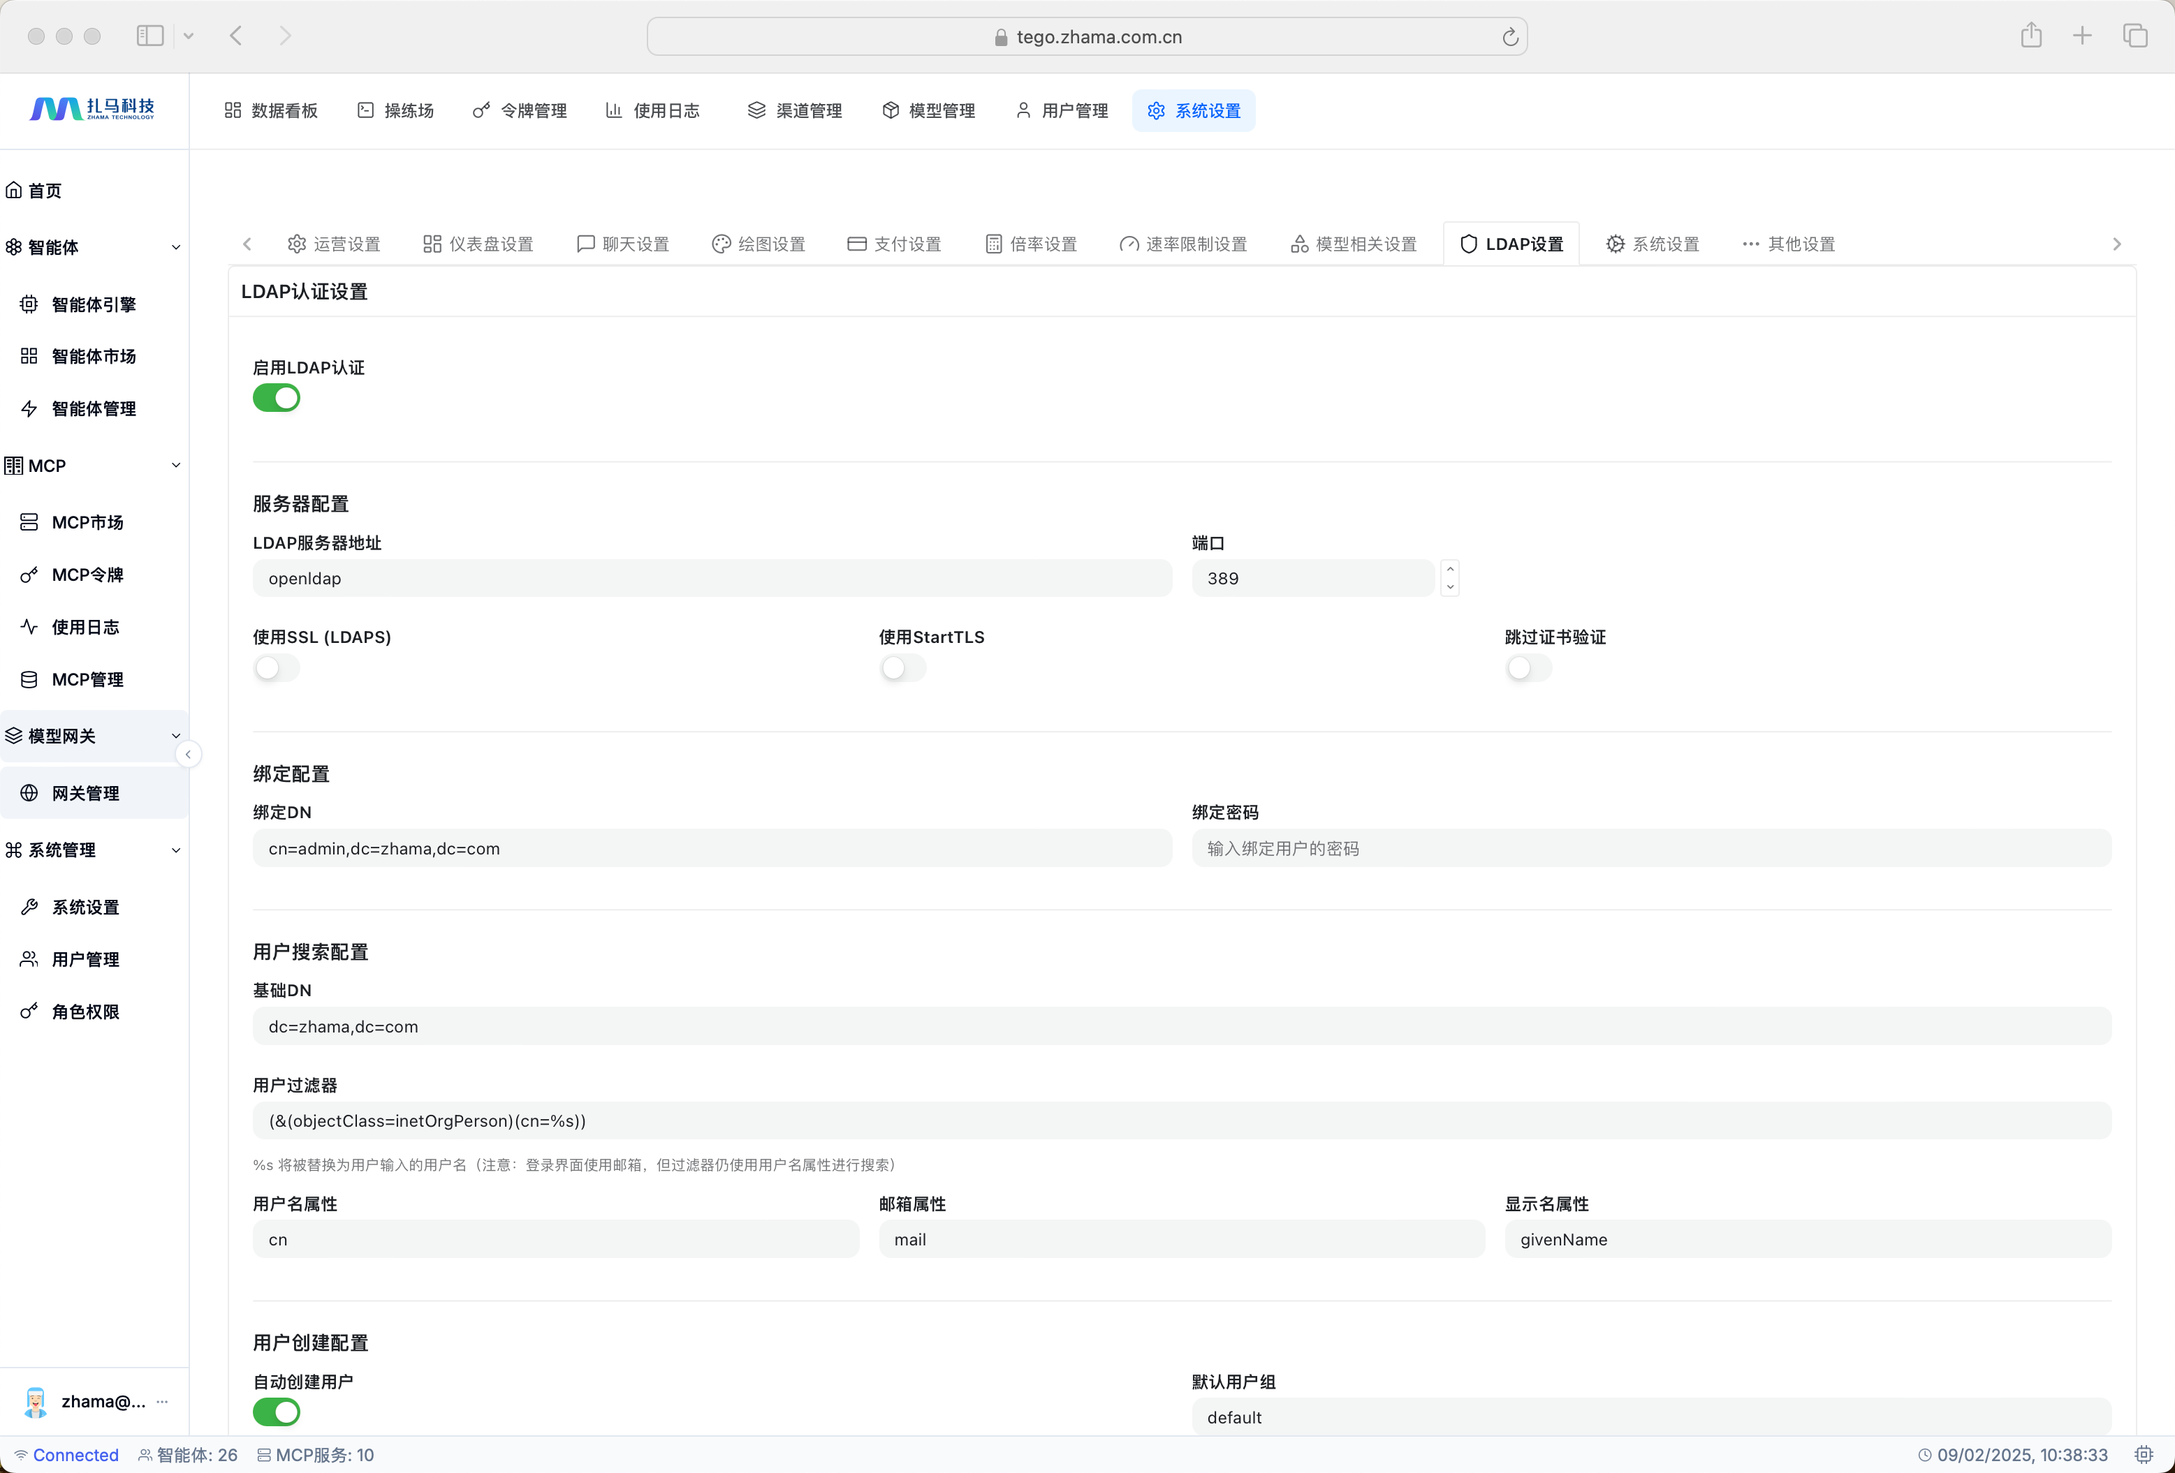This screenshot has height=1473, width=2175.
Task: Open 网关管理 sidebar item
Action: (x=85, y=793)
